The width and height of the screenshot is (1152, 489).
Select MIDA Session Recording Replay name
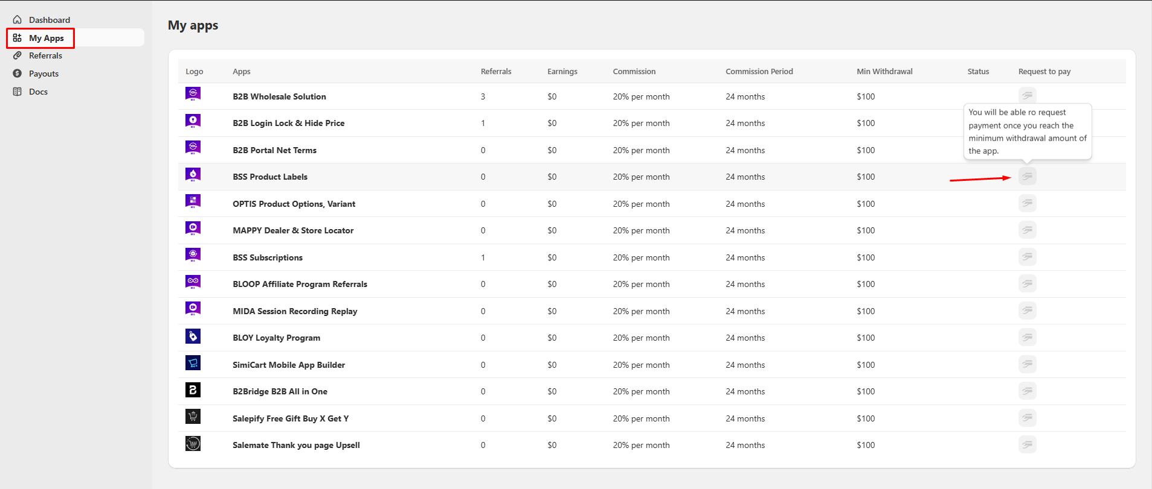(295, 311)
